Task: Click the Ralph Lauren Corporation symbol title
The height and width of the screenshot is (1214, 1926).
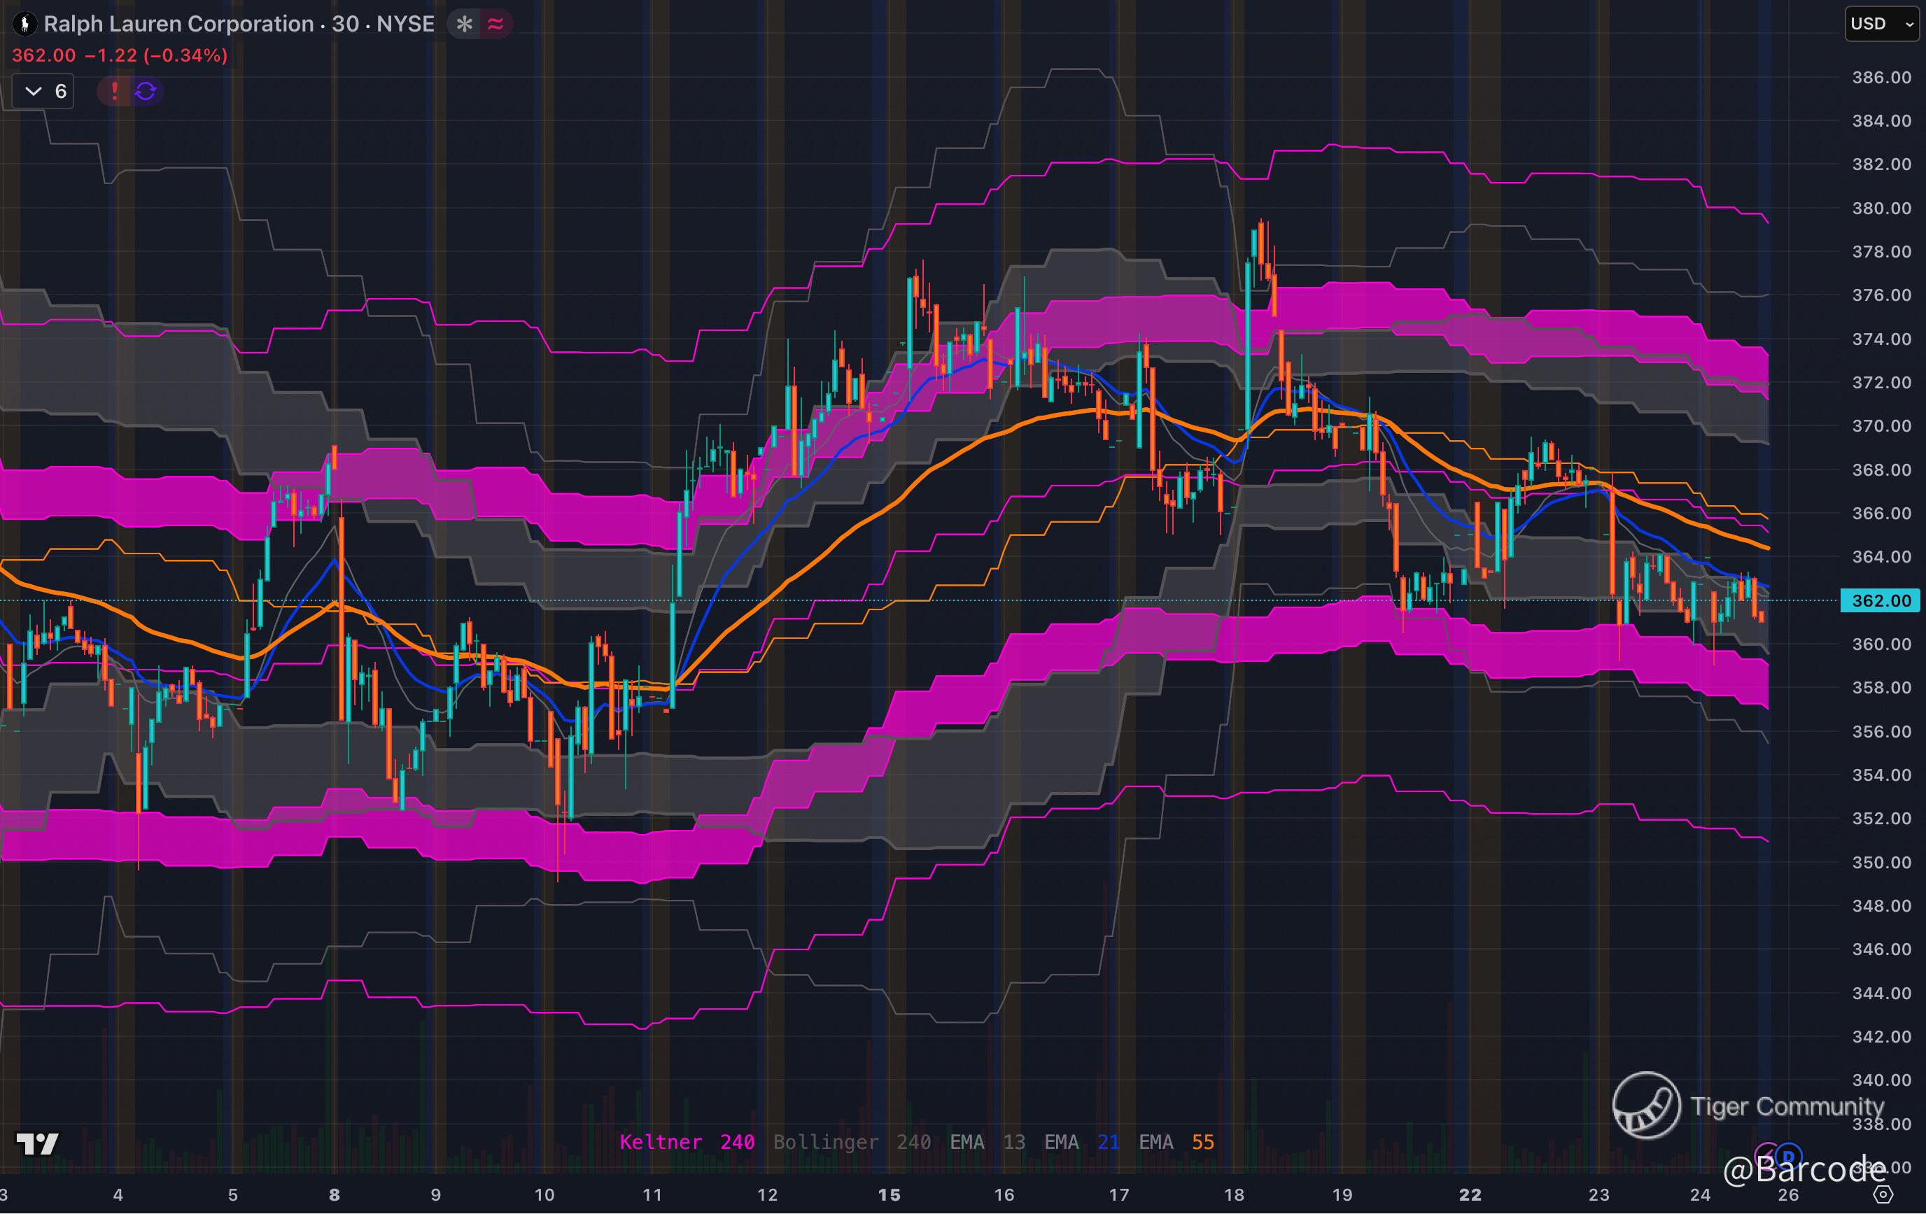Action: (x=178, y=24)
